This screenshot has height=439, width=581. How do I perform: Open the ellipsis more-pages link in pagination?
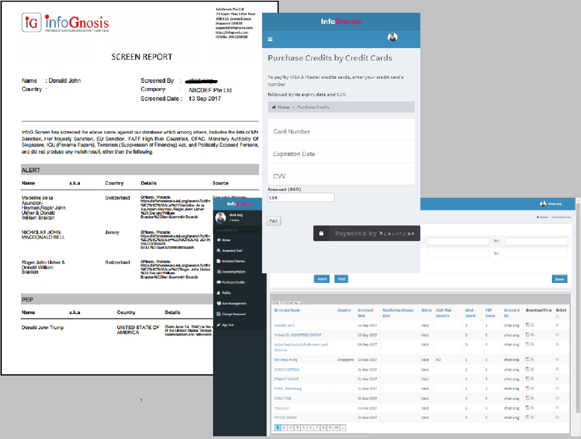tap(343, 428)
